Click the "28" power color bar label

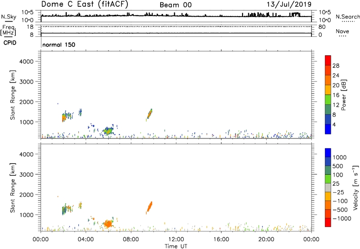(x=336, y=66)
